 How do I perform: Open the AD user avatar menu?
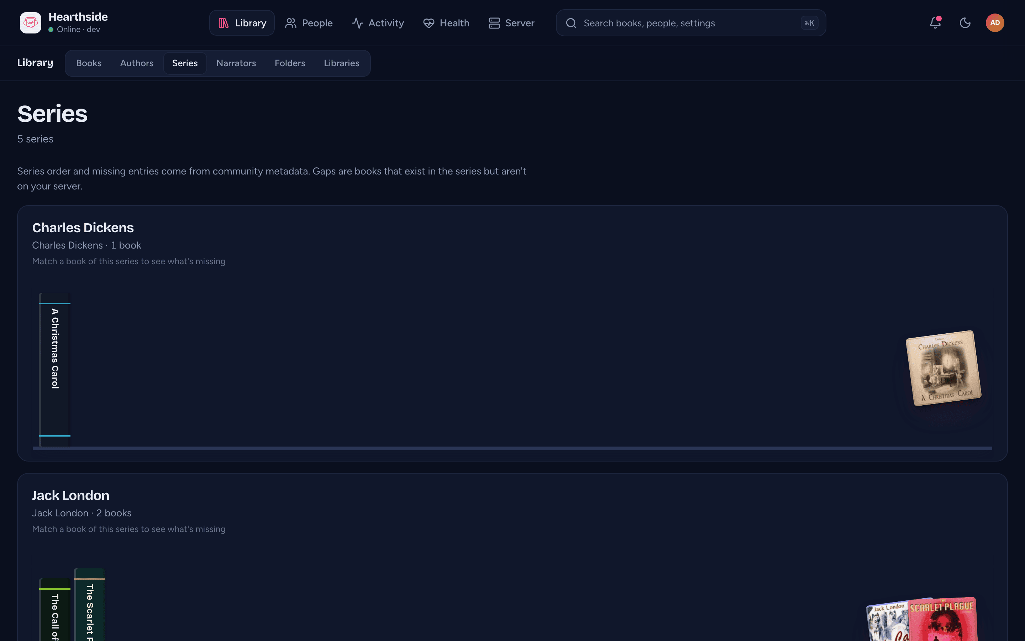pos(995,23)
